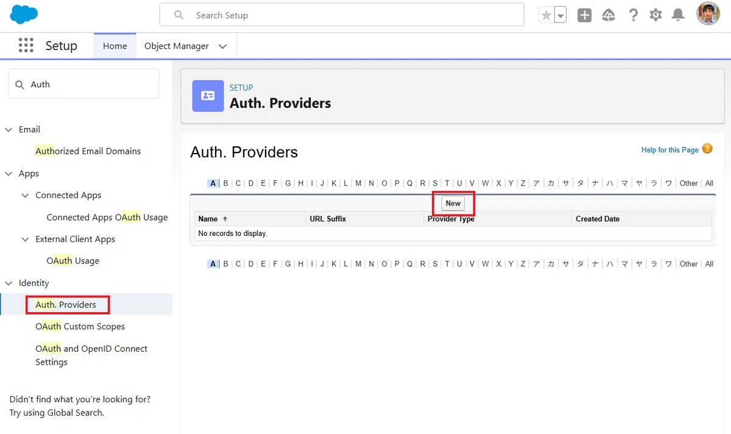Open the setup gear icon
The height and width of the screenshot is (434, 731).
[655, 15]
